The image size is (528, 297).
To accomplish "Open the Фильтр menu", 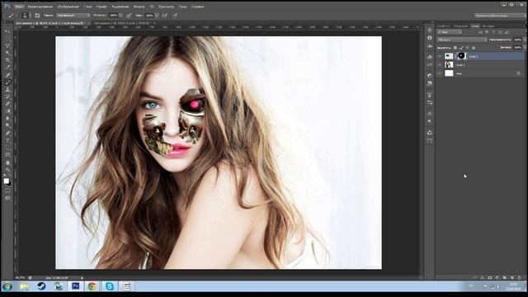I will (139, 7).
